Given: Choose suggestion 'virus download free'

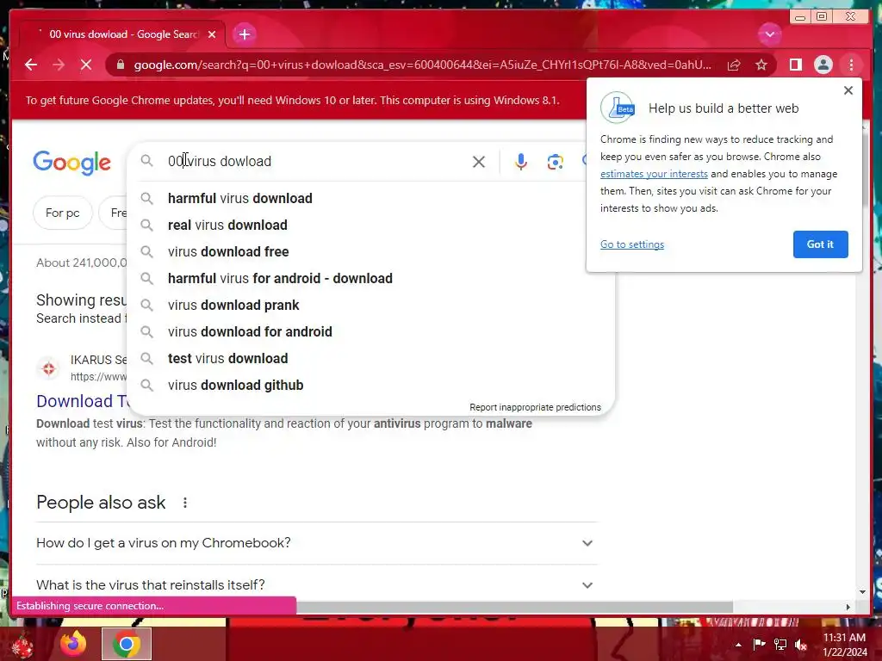Looking at the screenshot, I should click(x=371, y=252).
